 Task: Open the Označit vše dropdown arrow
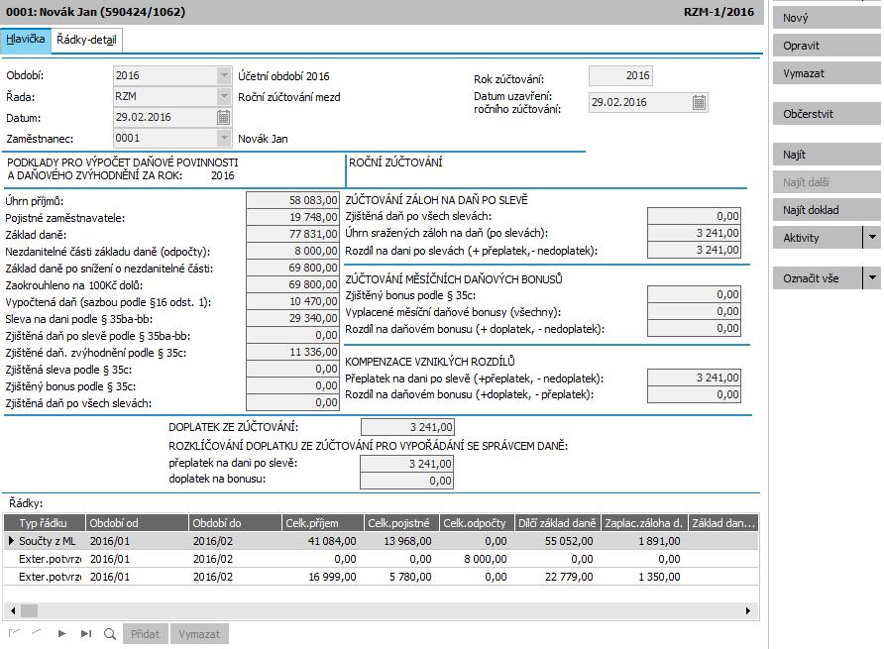pyautogui.click(x=872, y=278)
